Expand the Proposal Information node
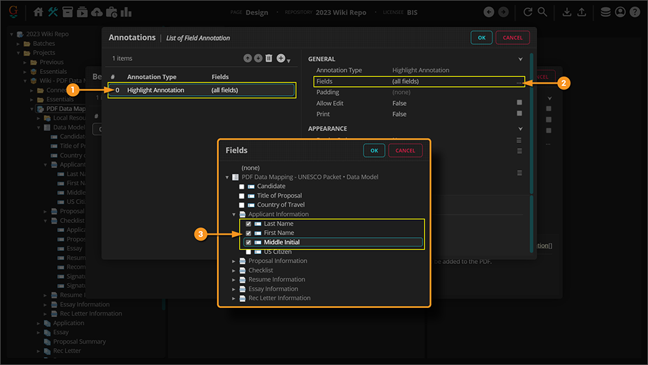 click(235, 261)
